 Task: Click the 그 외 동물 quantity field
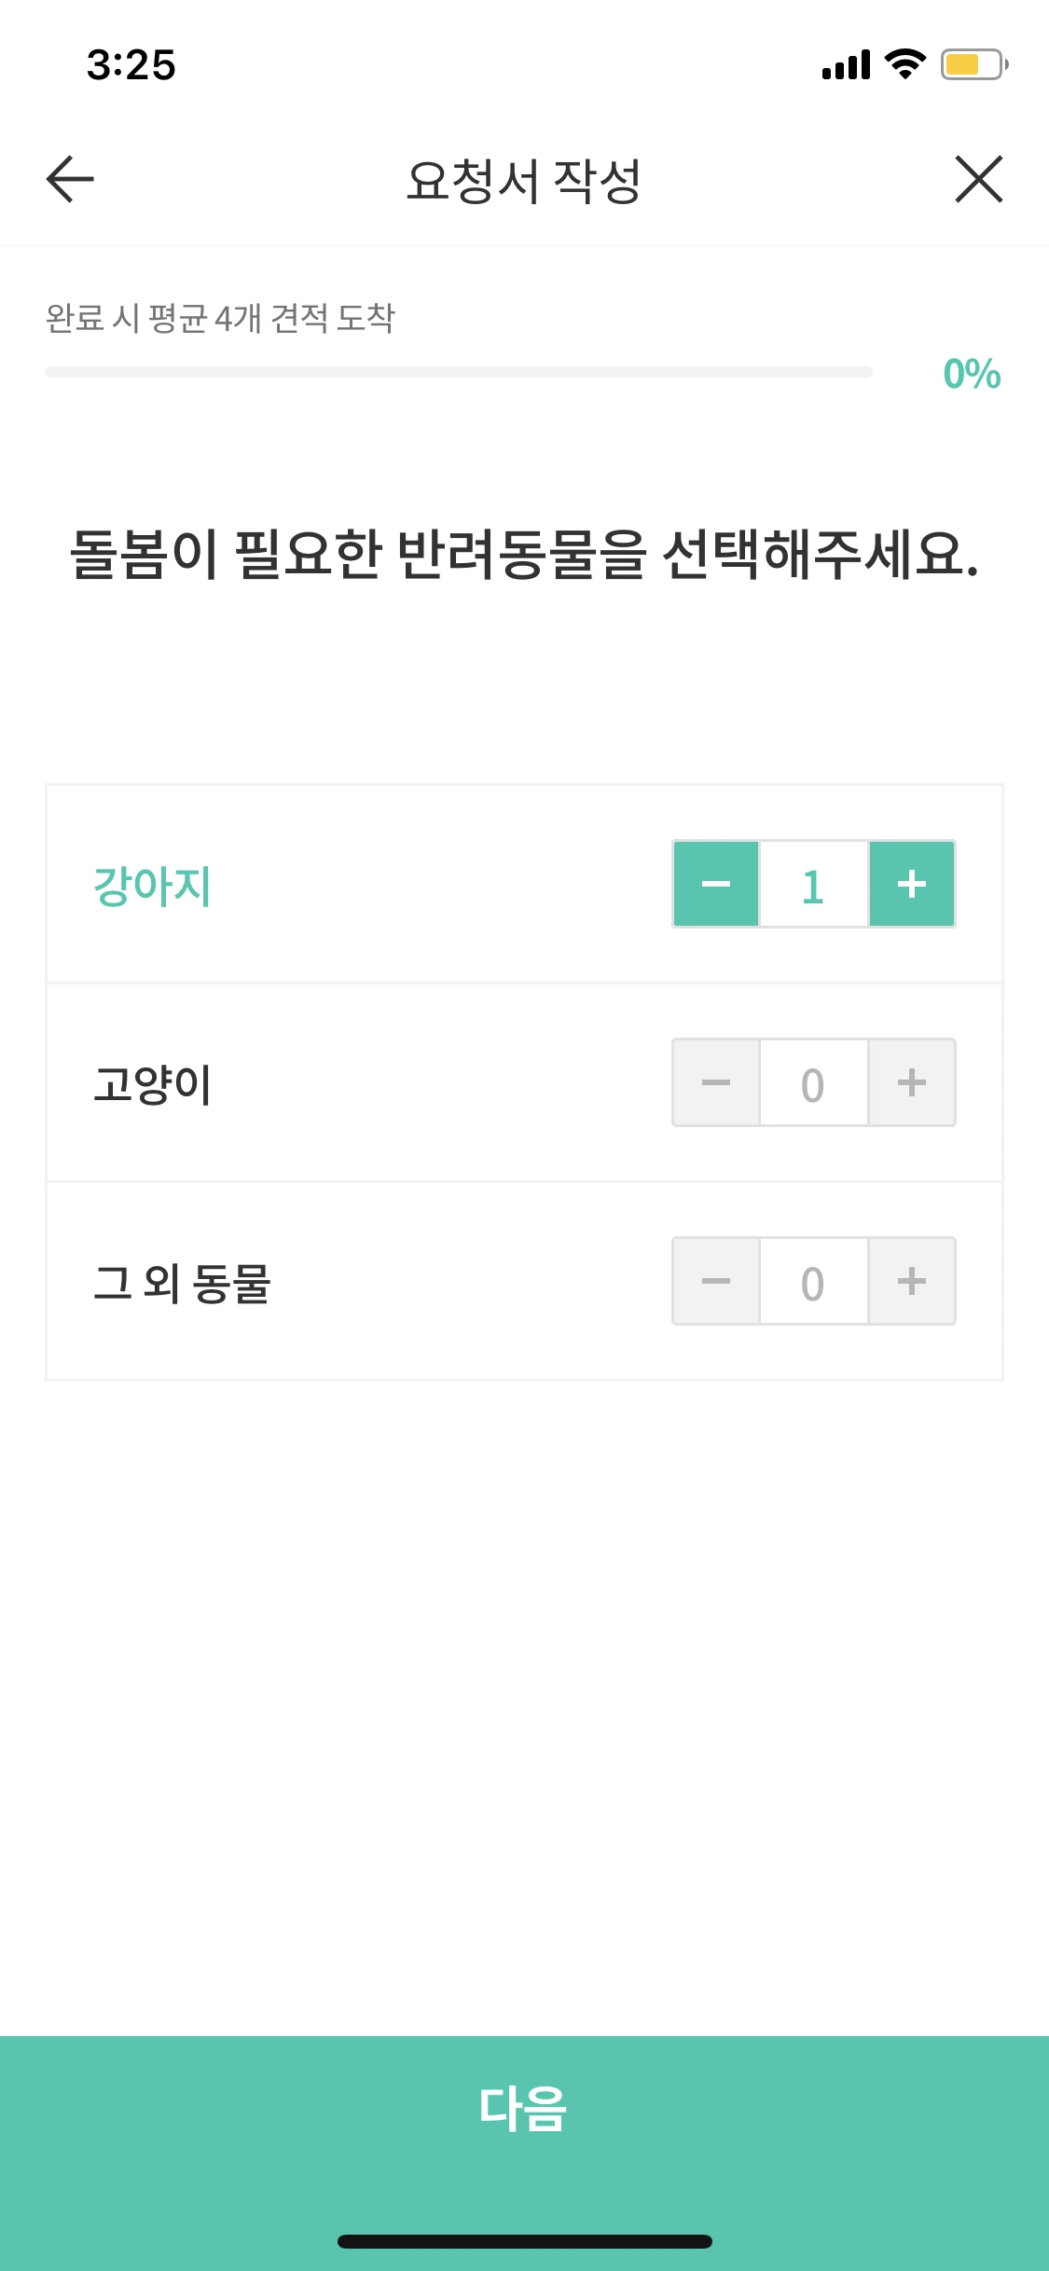pyautogui.click(x=812, y=1281)
